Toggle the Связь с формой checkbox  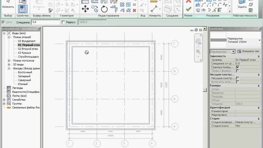click(x=238, y=71)
